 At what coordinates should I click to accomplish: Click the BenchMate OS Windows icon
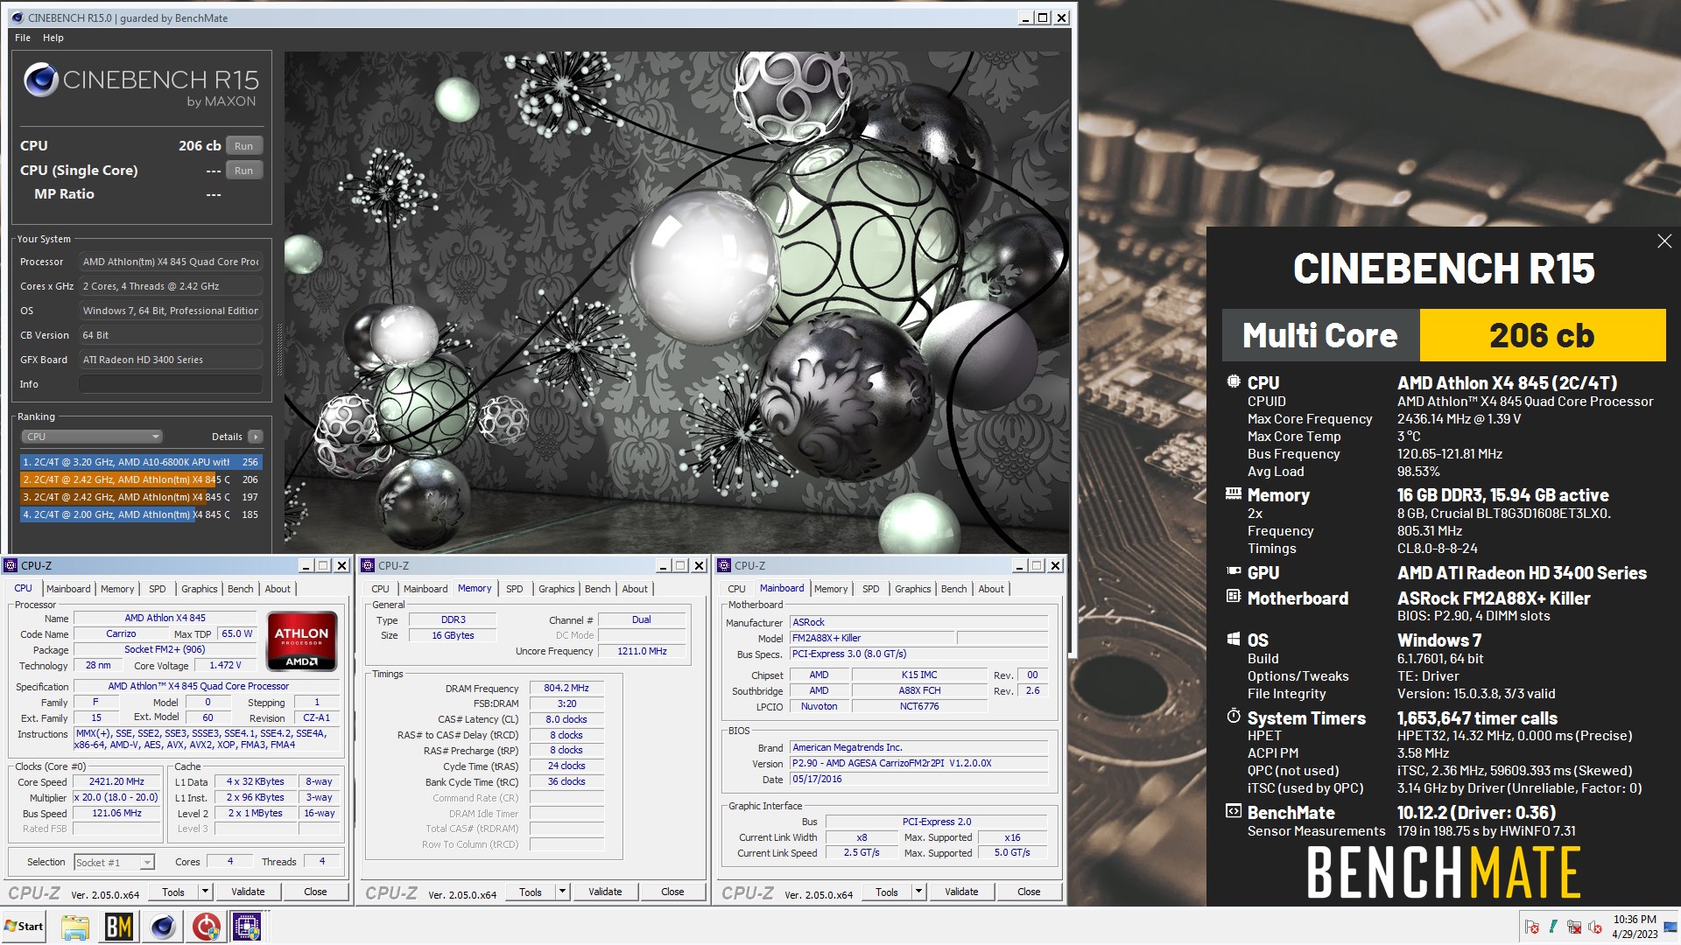(1234, 640)
